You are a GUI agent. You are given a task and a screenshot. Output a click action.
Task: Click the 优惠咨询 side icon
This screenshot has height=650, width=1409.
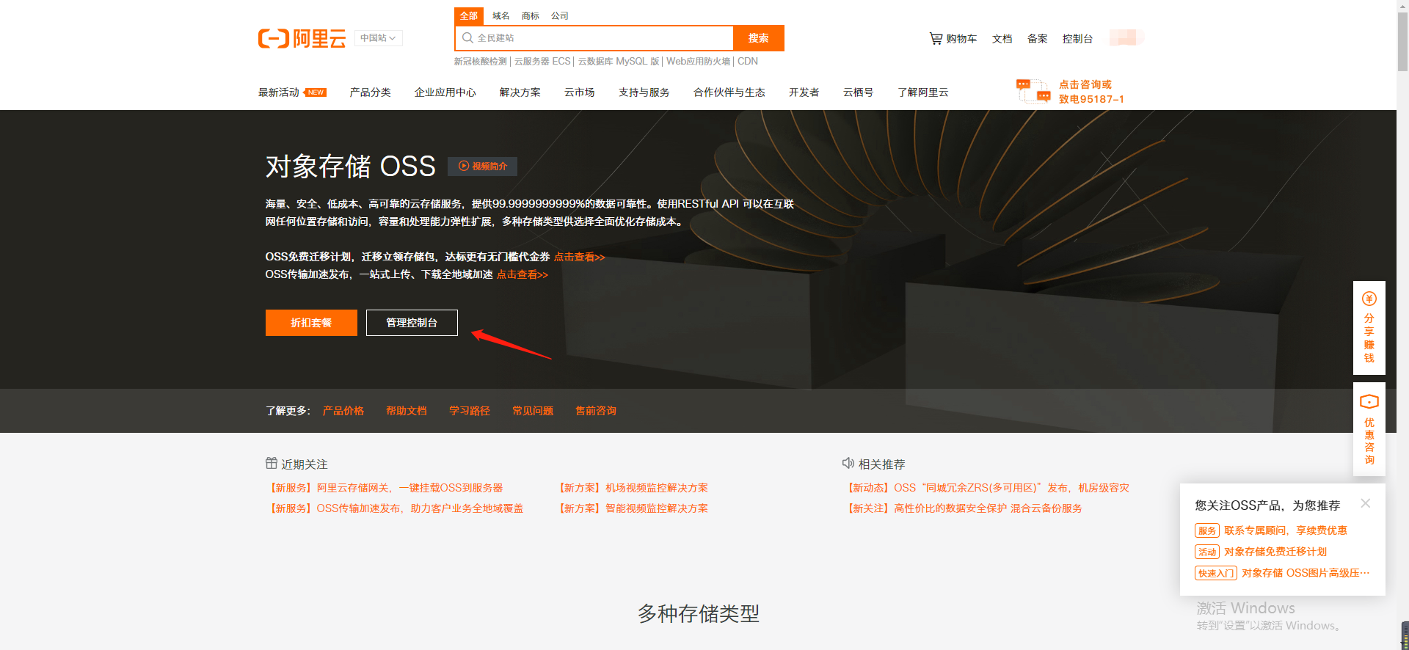pyautogui.click(x=1369, y=401)
